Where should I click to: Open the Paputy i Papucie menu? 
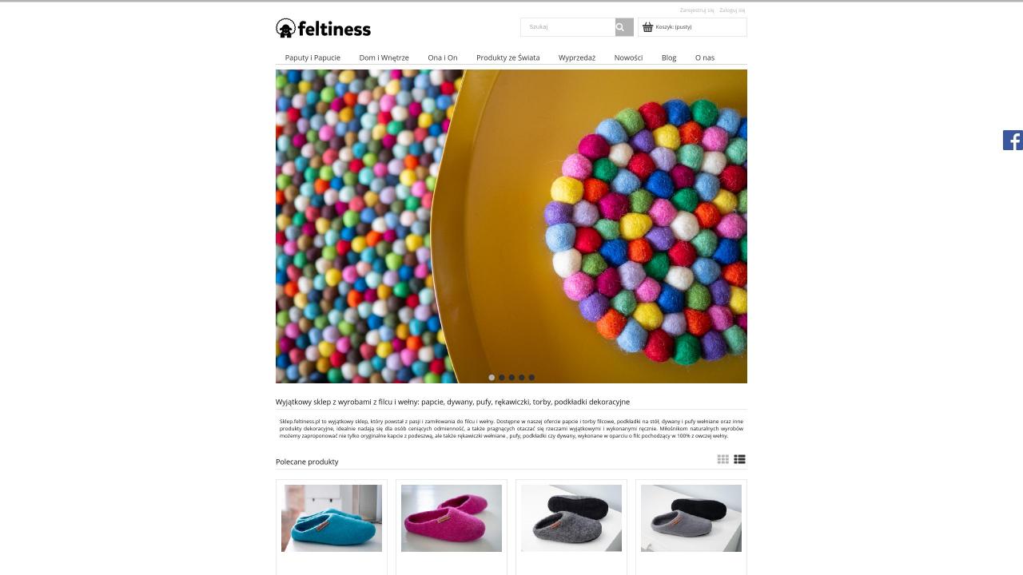pos(312,57)
